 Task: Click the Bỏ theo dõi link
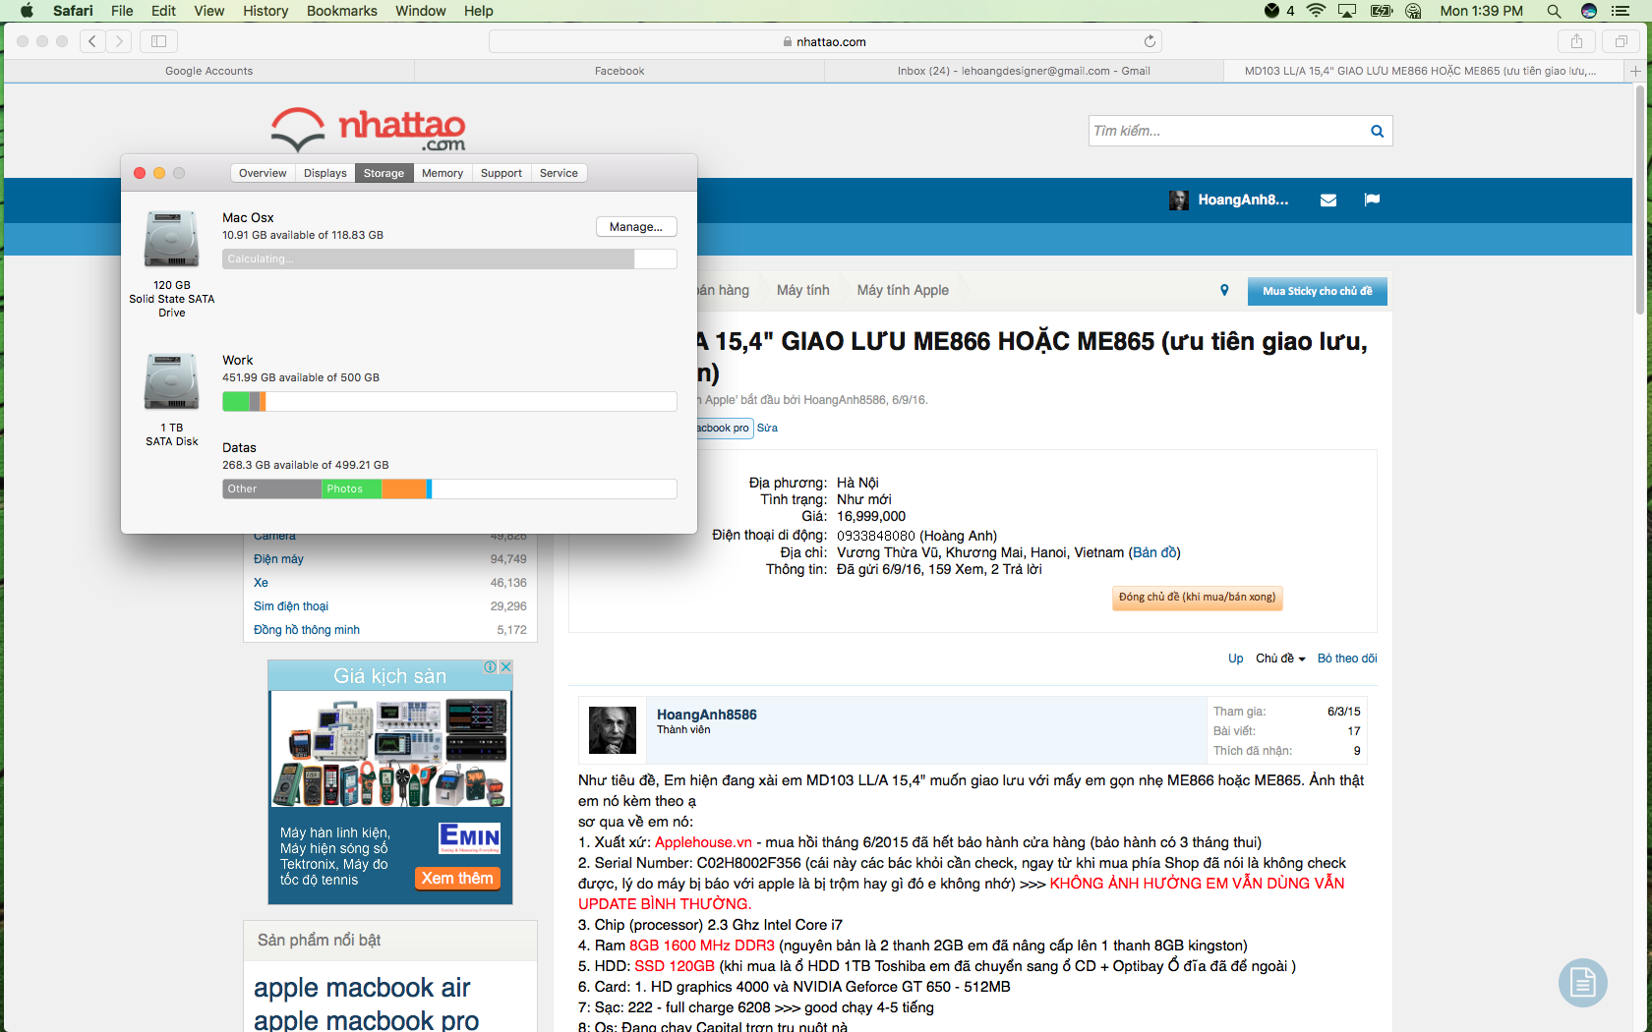pyautogui.click(x=1346, y=659)
